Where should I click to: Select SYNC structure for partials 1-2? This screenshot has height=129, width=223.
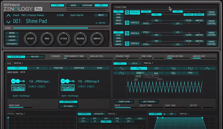coord(118,14)
